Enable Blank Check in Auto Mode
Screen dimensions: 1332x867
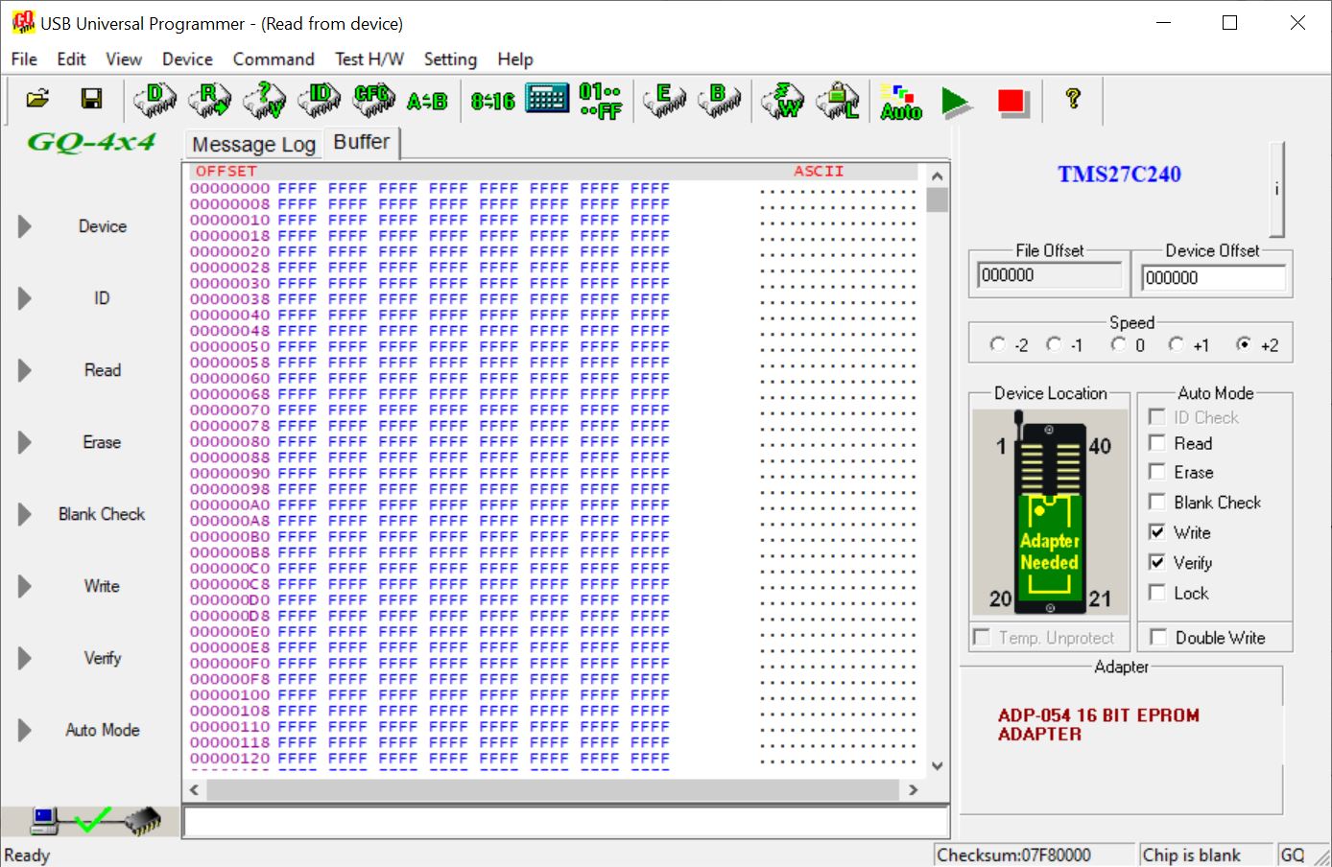point(1157,502)
